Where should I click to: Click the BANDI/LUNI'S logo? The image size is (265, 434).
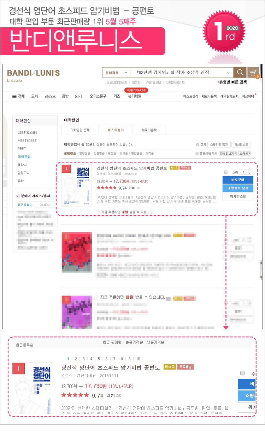34,73
